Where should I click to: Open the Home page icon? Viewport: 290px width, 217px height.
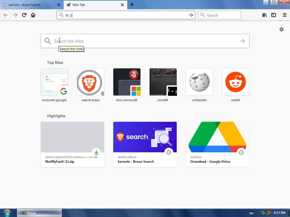[33, 15]
